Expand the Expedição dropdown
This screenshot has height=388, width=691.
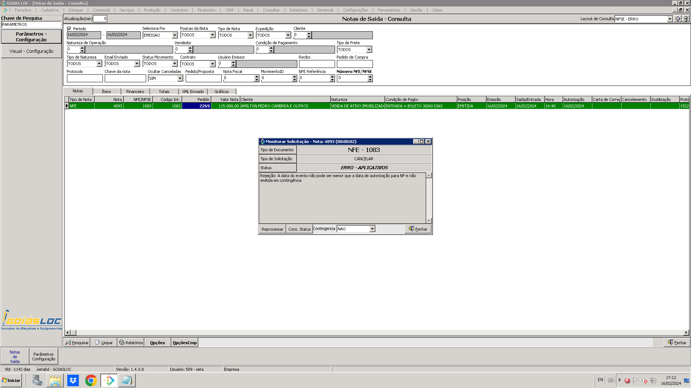pos(288,35)
